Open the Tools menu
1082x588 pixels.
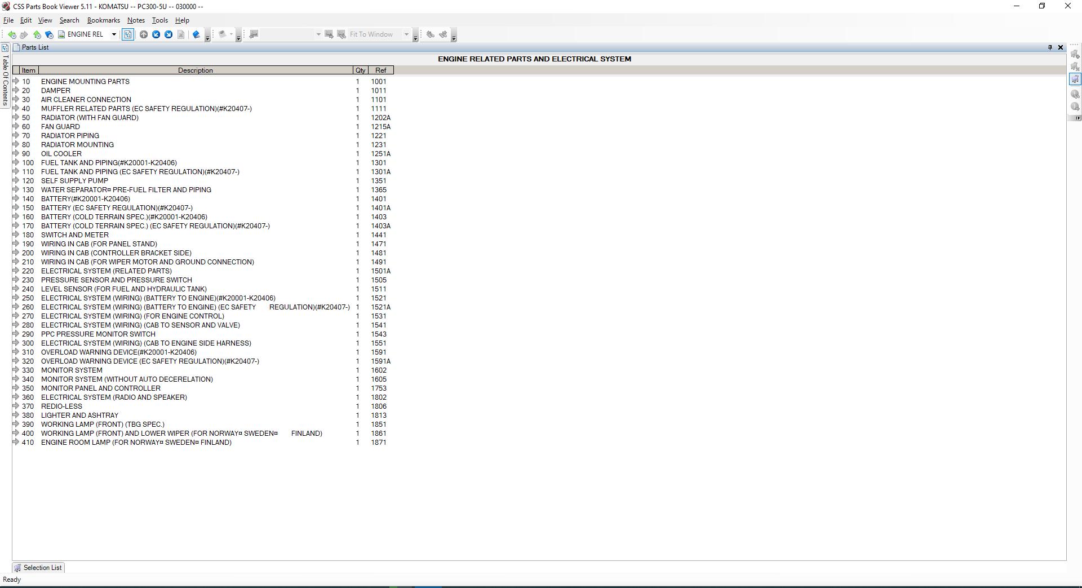159,20
